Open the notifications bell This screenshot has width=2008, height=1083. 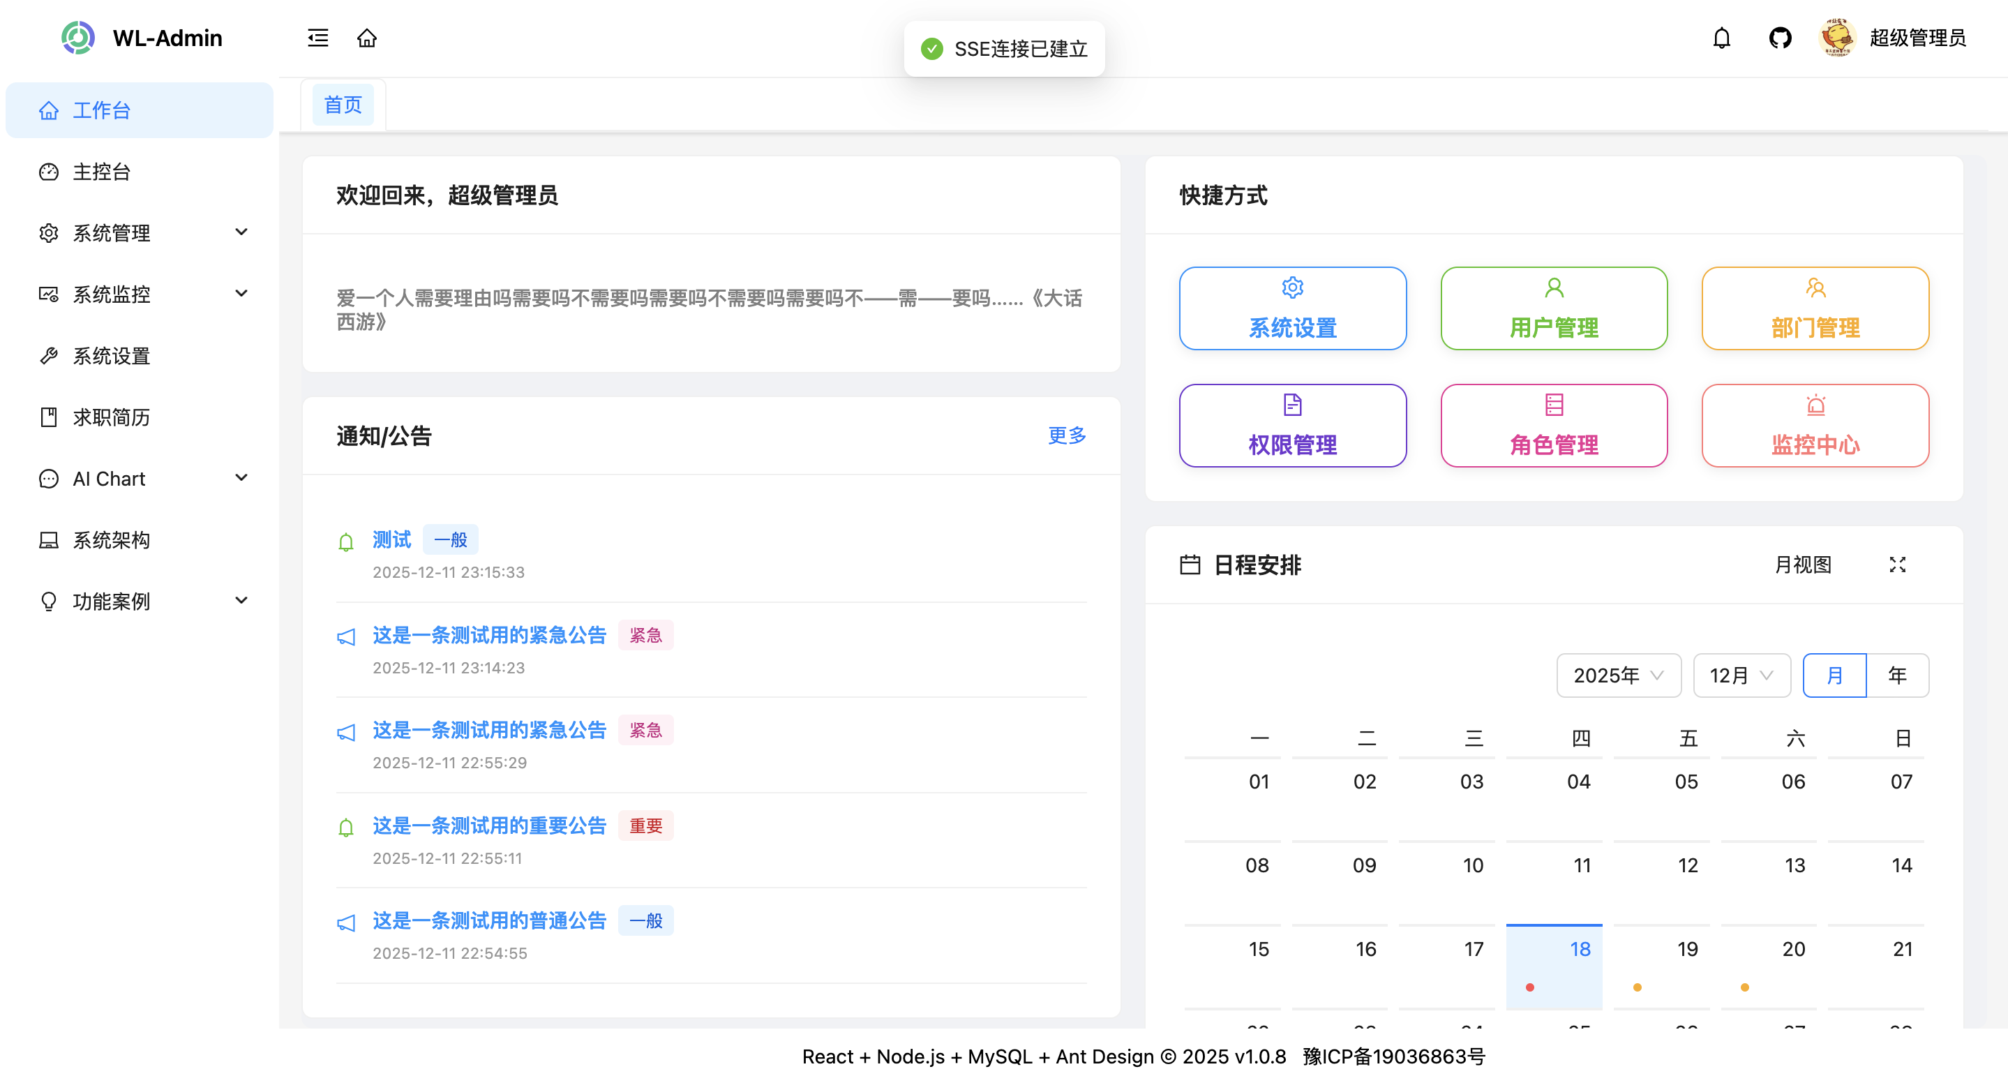tap(1722, 38)
